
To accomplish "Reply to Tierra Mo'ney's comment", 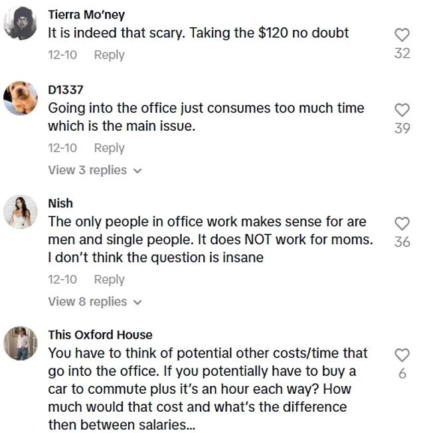I will pyautogui.click(x=109, y=54).
